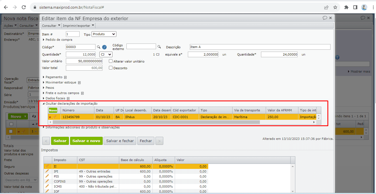
Task: Expand the Dados fiscais section
Action: click(55, 98)
